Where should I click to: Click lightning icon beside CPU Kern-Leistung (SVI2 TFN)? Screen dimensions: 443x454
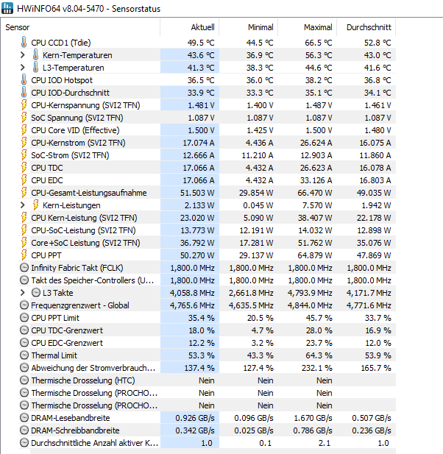coord(24,218)
